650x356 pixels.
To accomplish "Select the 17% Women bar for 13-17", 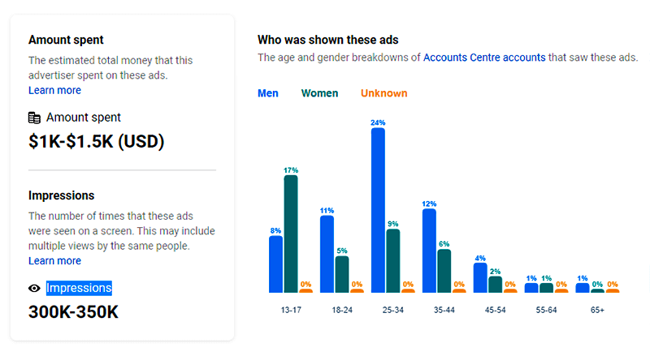I will 291,234.
